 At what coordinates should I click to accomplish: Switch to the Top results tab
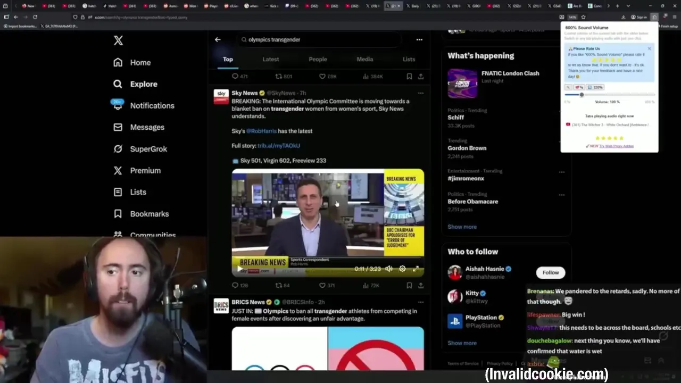coord(228,59)
